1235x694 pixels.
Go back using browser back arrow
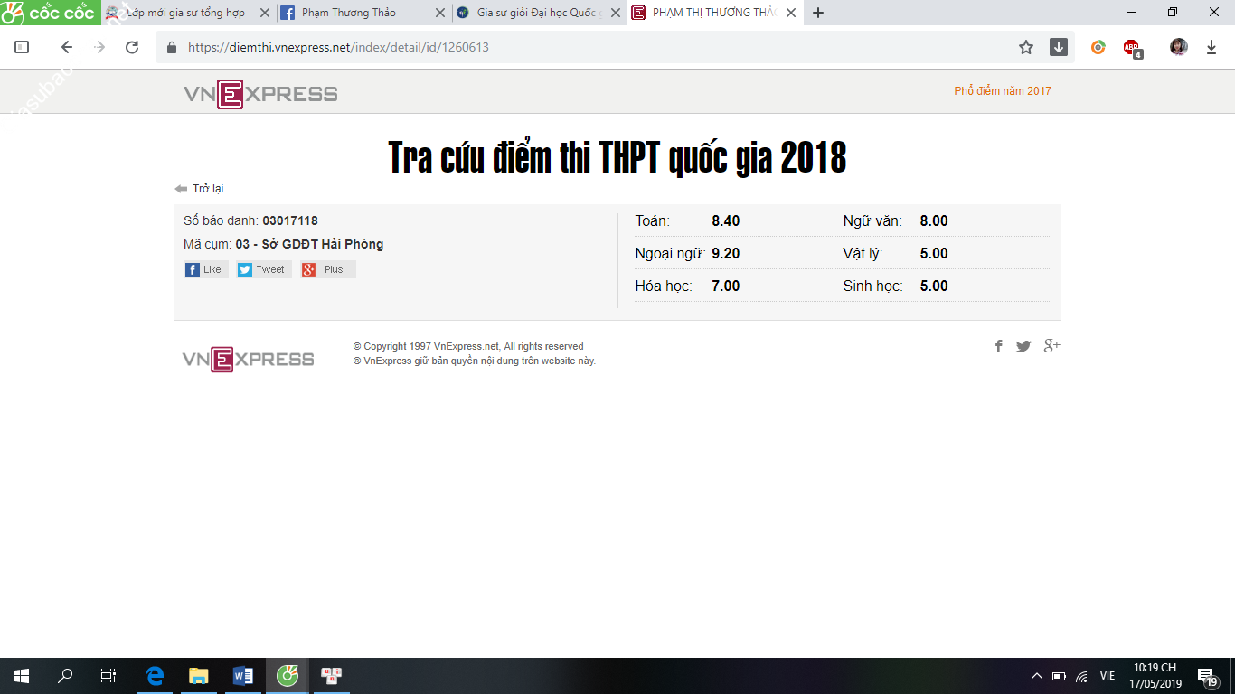coord(66,47)
